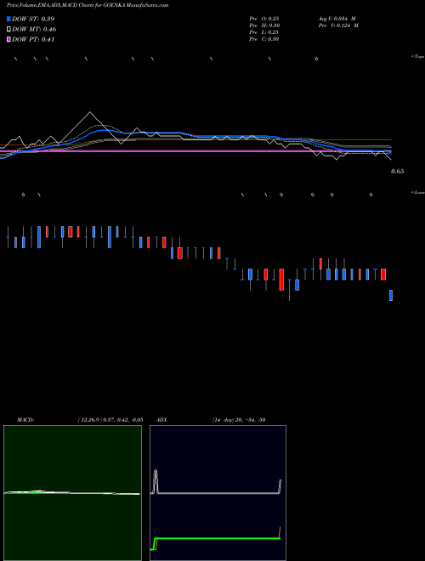Click the magenta DOW PT legend swatch

pyautogui.click(x=8, y=40)
